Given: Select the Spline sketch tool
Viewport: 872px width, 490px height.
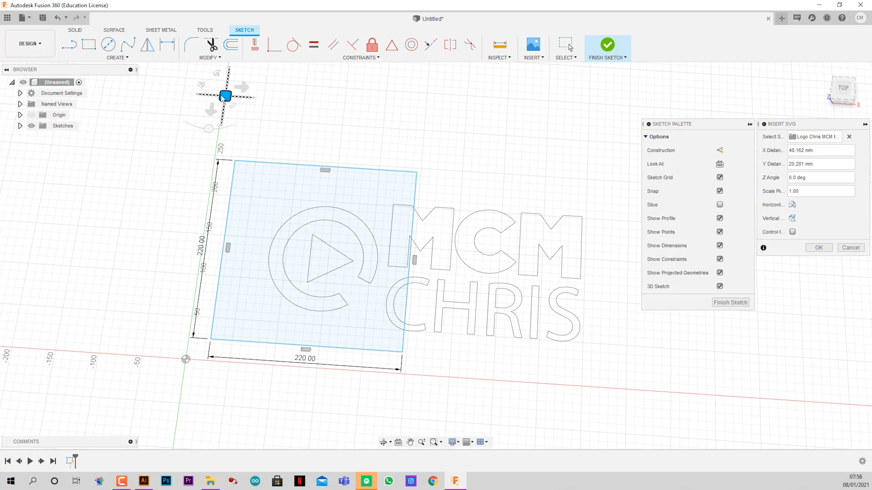Looking at the screenshot, I should pos(128,44).
